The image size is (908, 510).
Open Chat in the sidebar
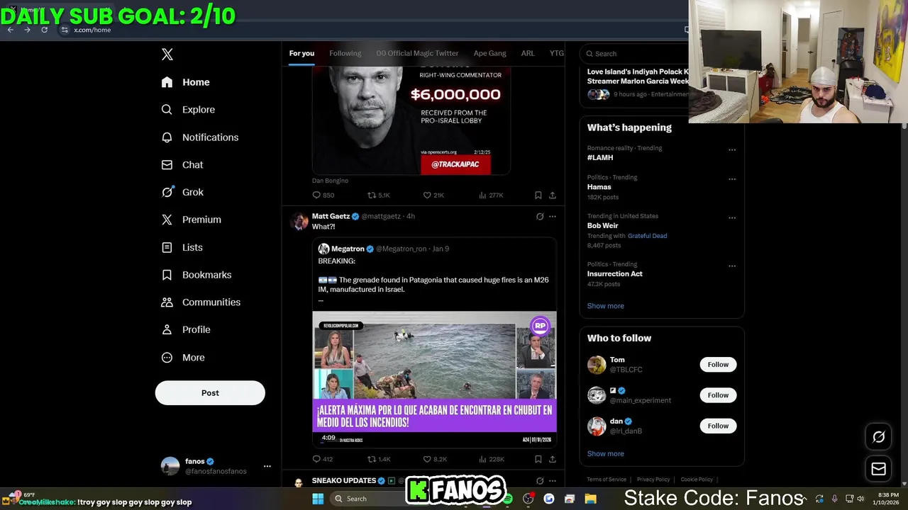pos(182,165)
